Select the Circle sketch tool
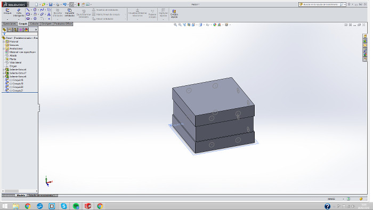The width and height of the screenshot is (373, 210). click(35, 10)
